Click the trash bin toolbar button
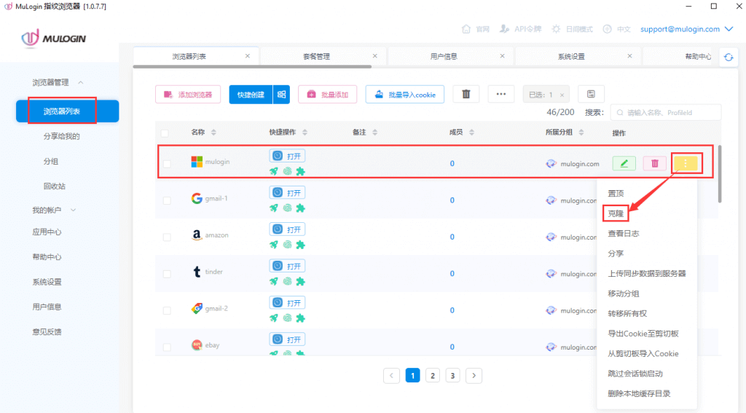The width and height of the screenshot is (746, 413). (466, 94)
